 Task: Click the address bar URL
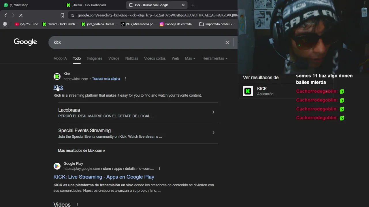point(157,15)
